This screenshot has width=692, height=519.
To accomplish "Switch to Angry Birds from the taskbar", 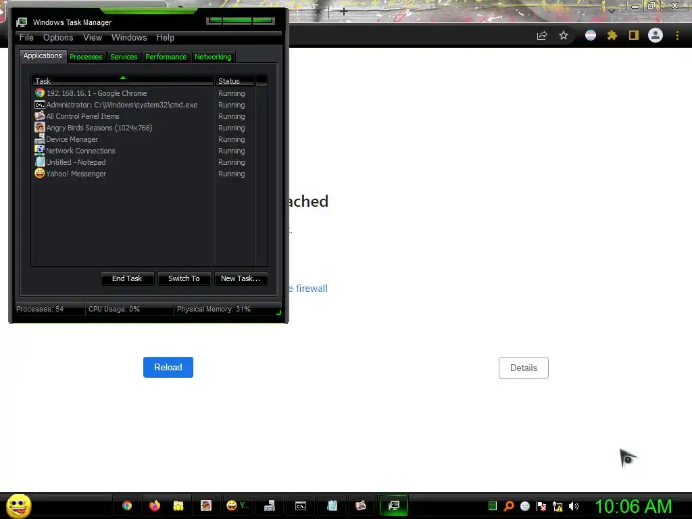I will click(x=206, y=505).
